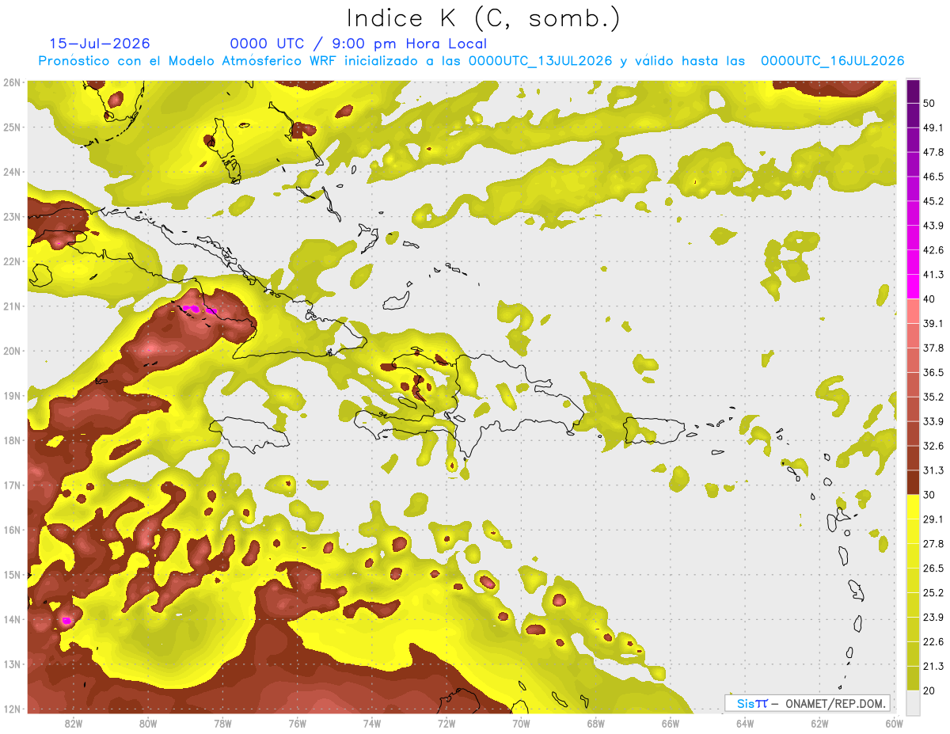This screenshot has height=734, width=950.
Task: Click colorbar value '45.2'
Action: (933, 200)
